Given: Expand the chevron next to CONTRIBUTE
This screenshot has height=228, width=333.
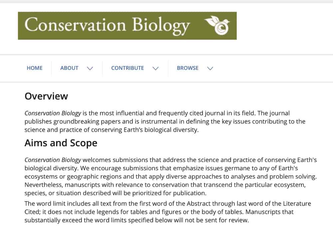Looking at the screenshot, I should click(x=156, y=68).
